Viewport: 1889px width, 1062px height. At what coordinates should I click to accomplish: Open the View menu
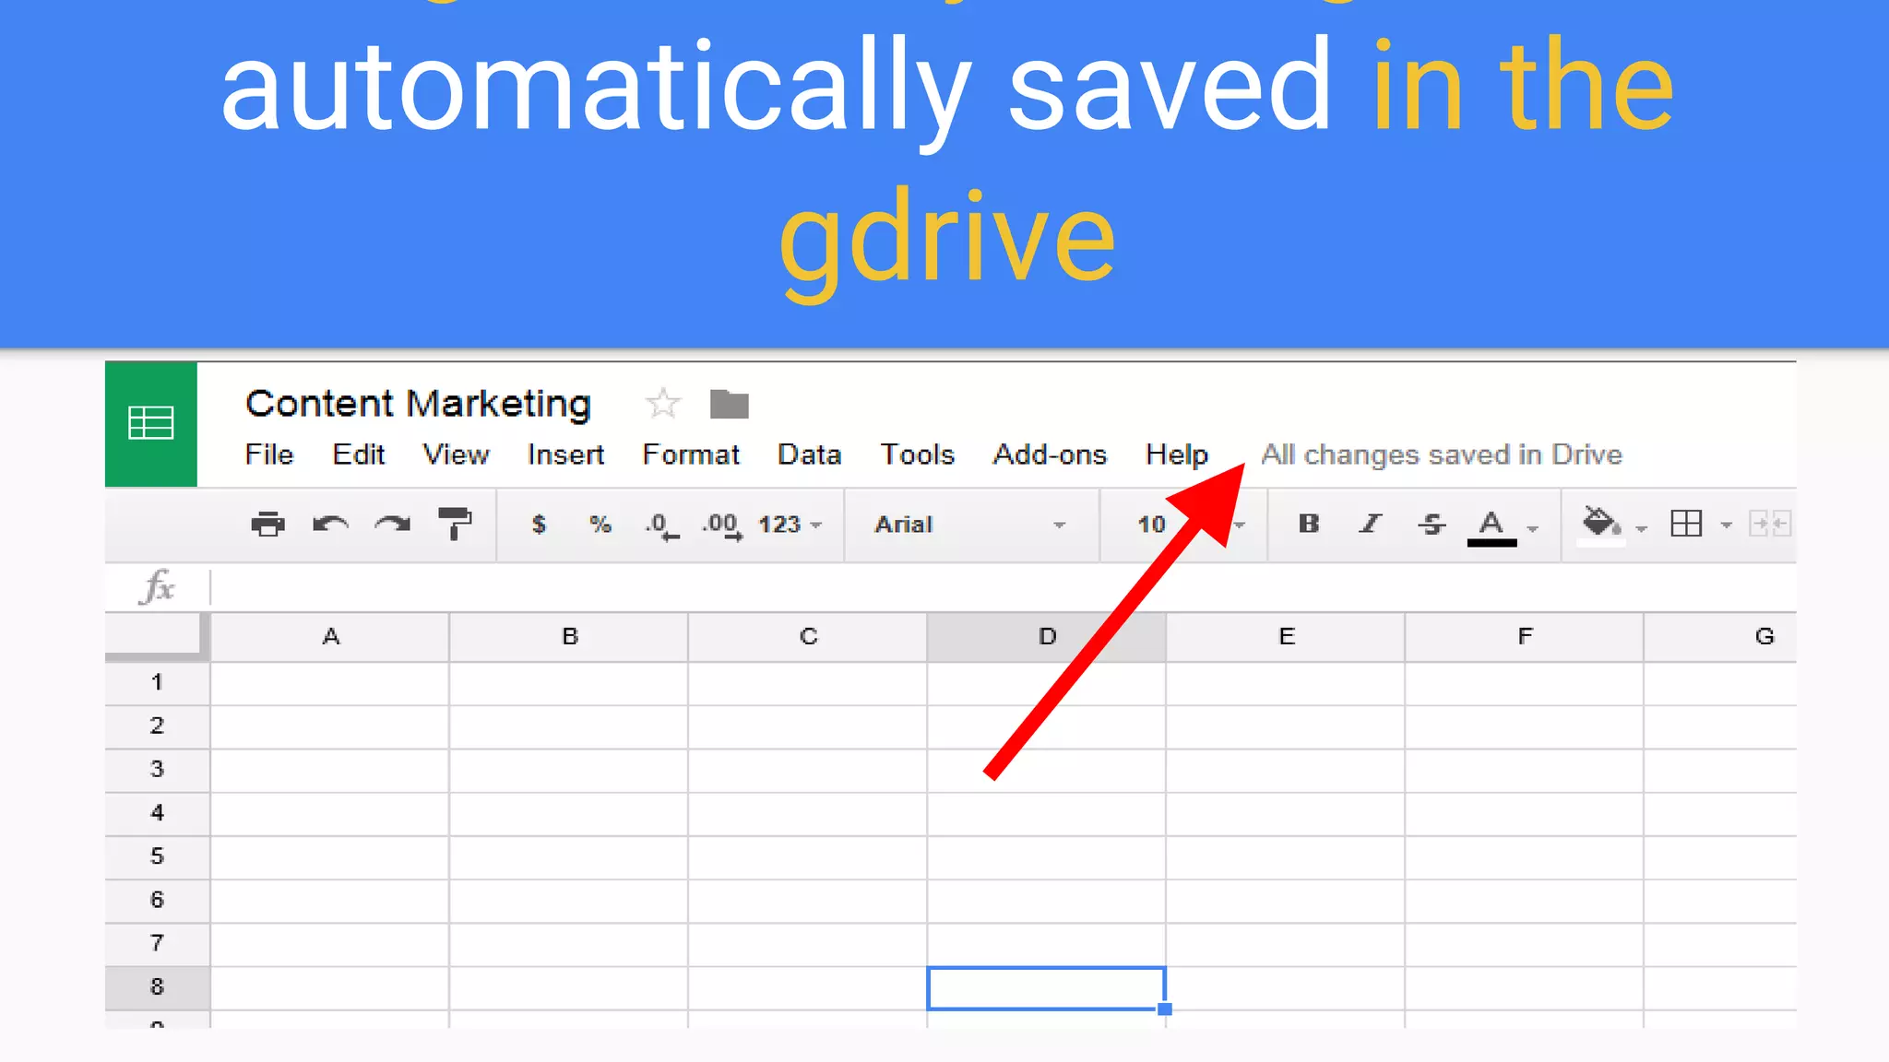[x=456, y=454]
